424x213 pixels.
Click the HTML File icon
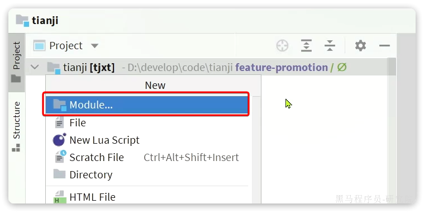60,197
